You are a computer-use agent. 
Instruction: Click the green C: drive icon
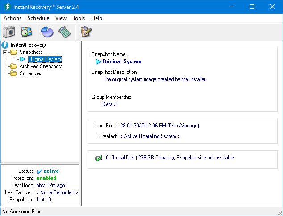click(99, 158)
